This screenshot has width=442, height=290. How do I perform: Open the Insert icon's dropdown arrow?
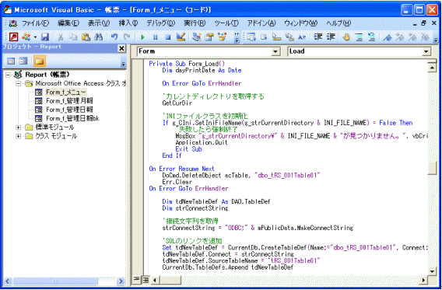[x=35, y=37]
